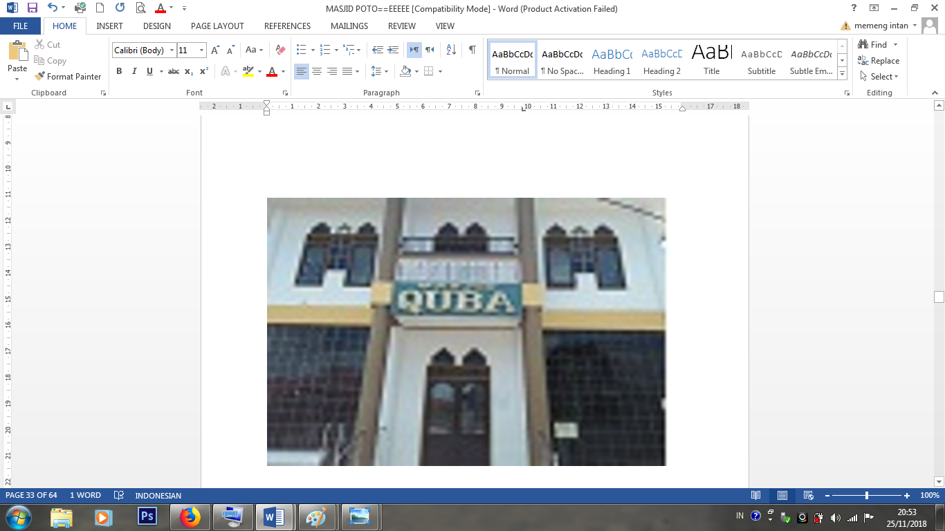Open the borders dropdown

tap(440, 71)
